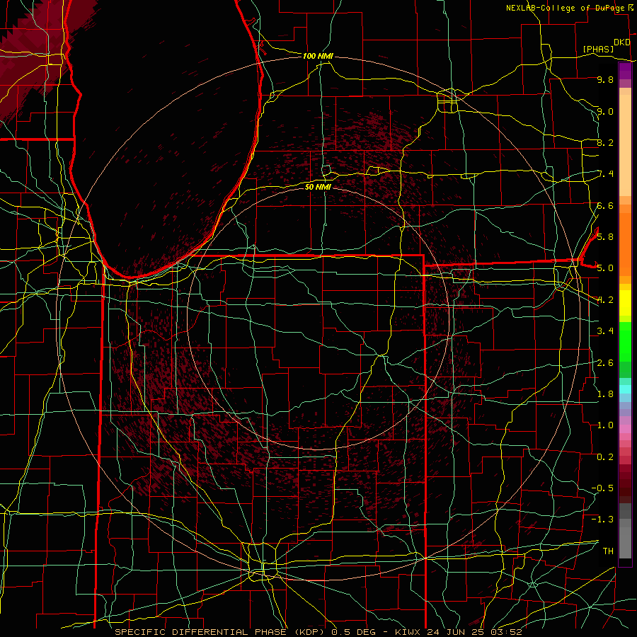Click the "[PHAS]" units label
Screen dimensions: 637x637
[598, 49]
